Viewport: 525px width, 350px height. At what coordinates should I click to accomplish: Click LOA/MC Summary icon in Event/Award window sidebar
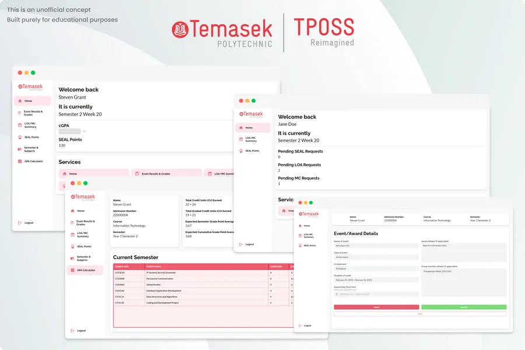point(300,236)
